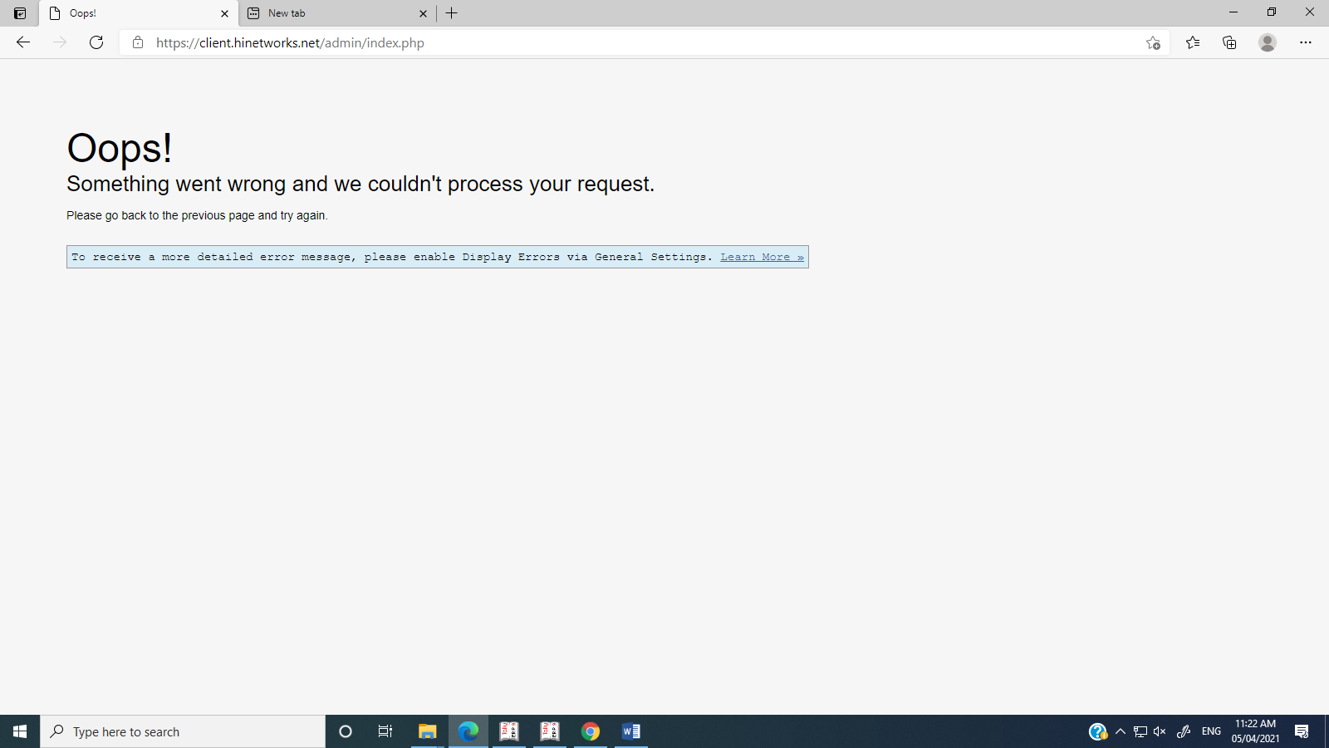Open Collections in the Edge toolbar
This screenshot has height=748, width=1329.
[x=1229, y=42]
